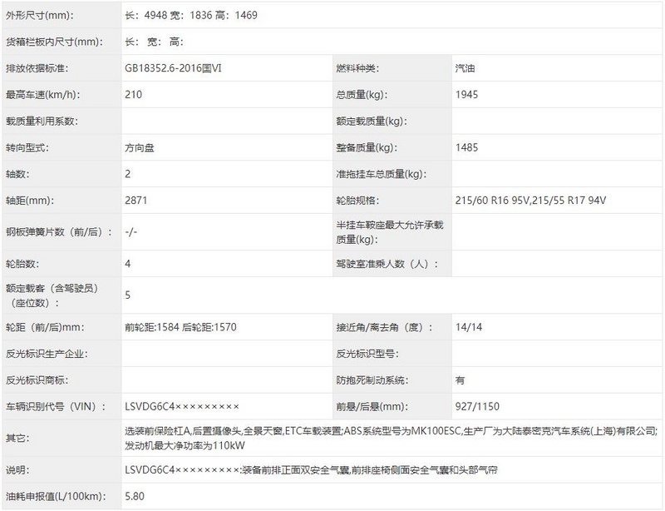Select the total mass value 1945
Viewport: 665px width, 511px height.
click(466, 95)
